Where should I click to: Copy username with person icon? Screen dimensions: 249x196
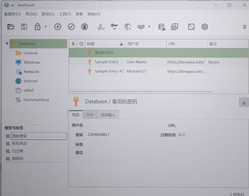point(101,27)
